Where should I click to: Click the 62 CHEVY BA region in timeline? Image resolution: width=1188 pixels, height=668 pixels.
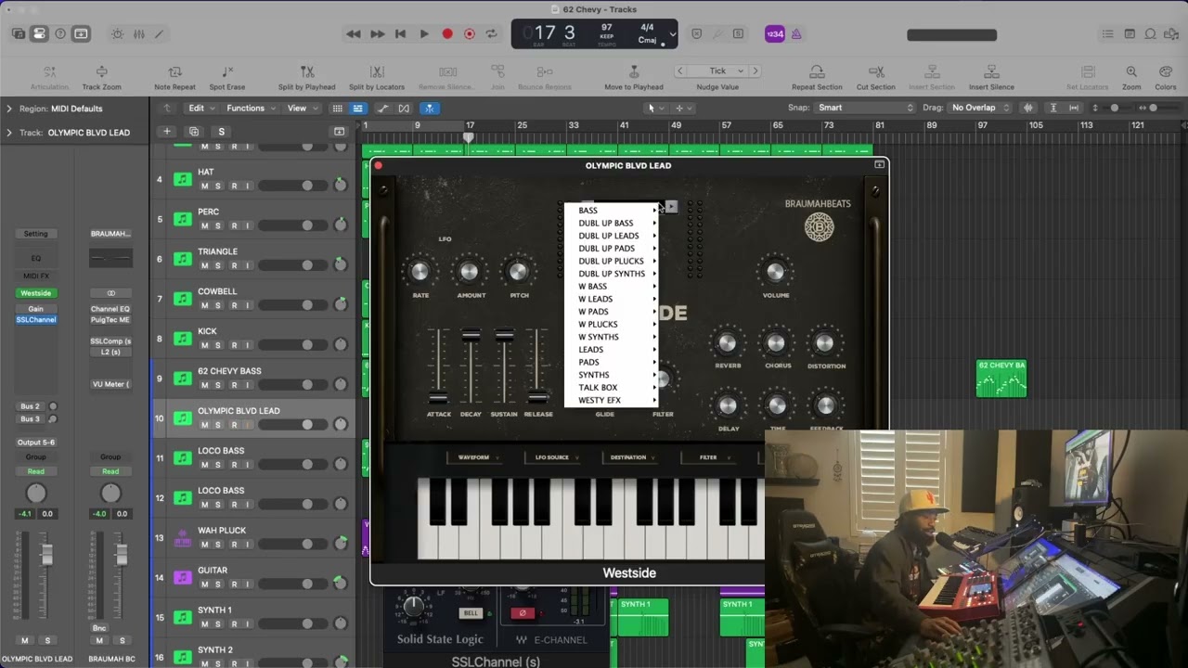pyautogui.click(x=1001, y=379)
